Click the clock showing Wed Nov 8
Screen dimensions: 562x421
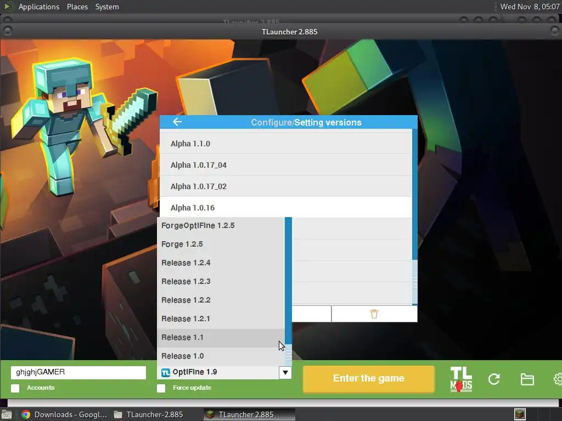tap(530, 7)
